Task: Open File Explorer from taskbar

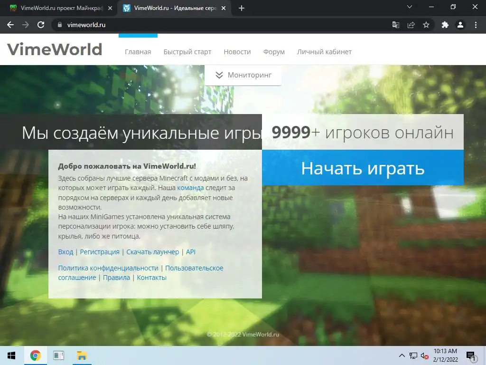Action: (x=82, y=355)
